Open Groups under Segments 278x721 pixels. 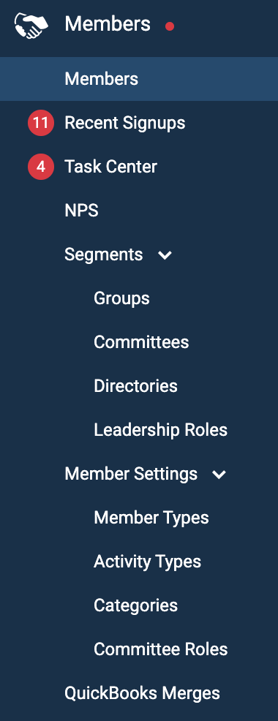(x=121, y=298)
